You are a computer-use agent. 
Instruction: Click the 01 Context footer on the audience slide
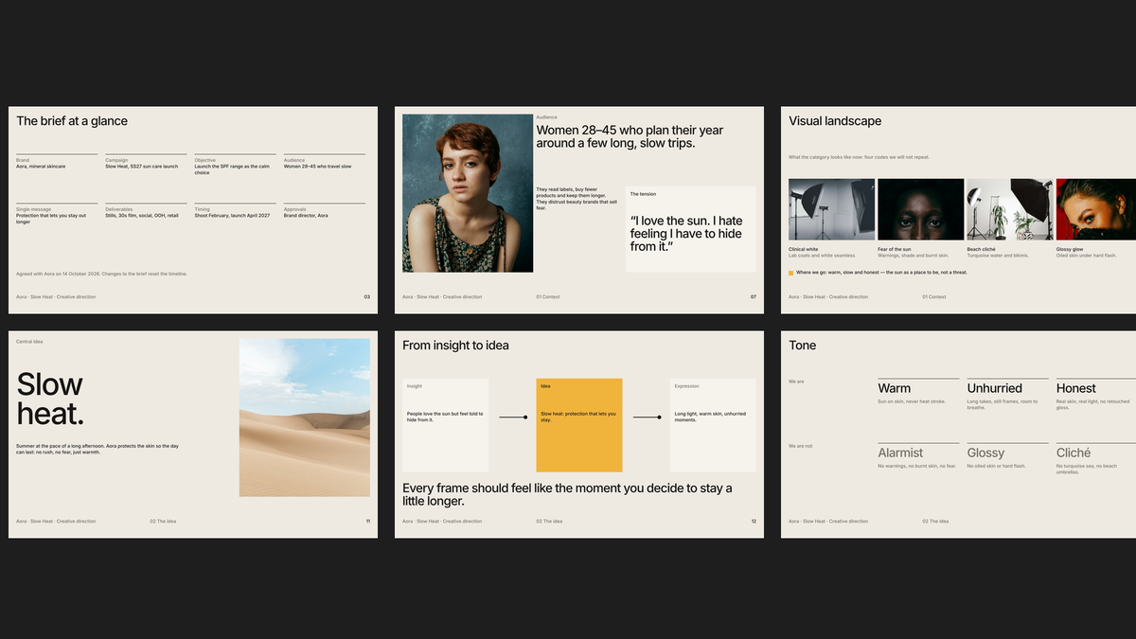548,297
